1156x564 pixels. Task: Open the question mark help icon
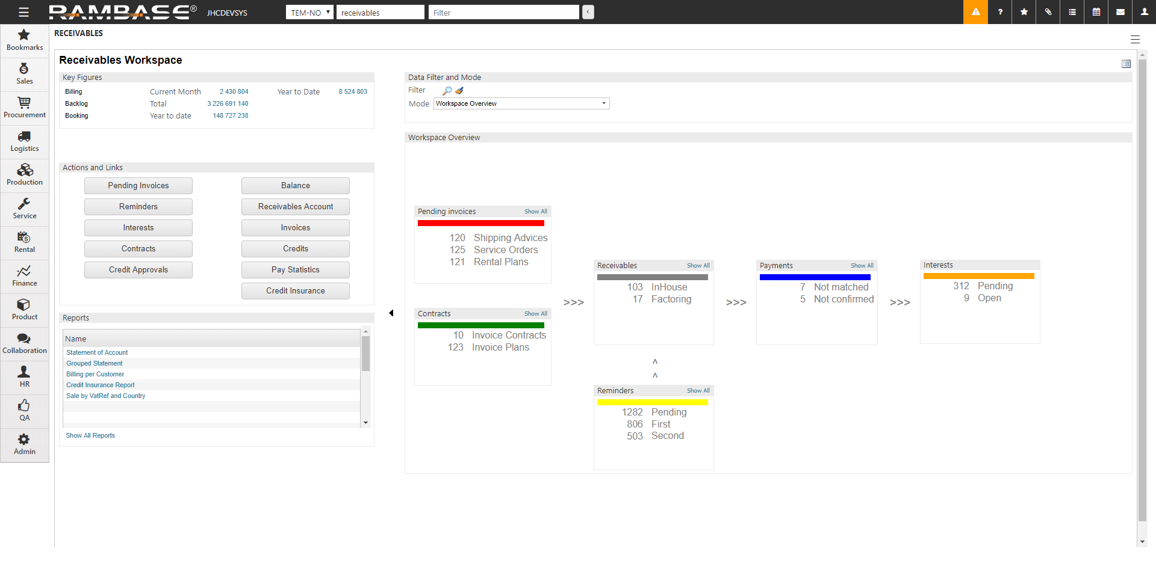point(1000,12)
